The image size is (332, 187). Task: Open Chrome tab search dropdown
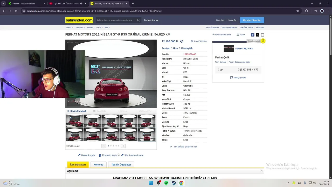[x=3, y=3]
